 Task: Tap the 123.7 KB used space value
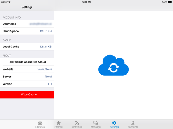click(45, 31)
